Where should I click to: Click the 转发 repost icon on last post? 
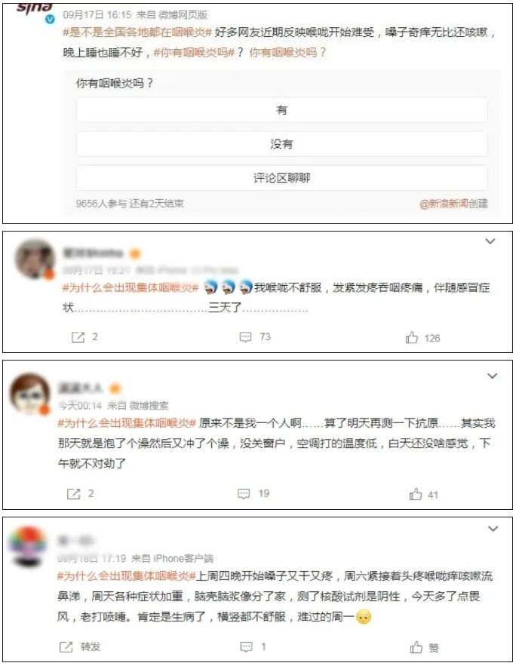(x=66, y=647)
